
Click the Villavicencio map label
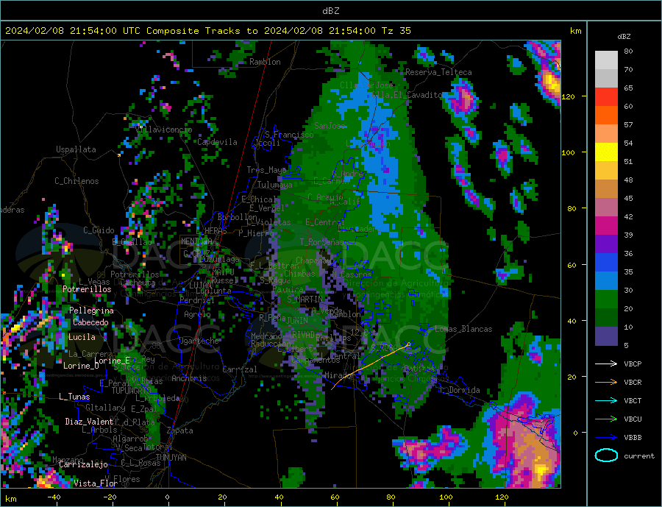click(164, 130)
